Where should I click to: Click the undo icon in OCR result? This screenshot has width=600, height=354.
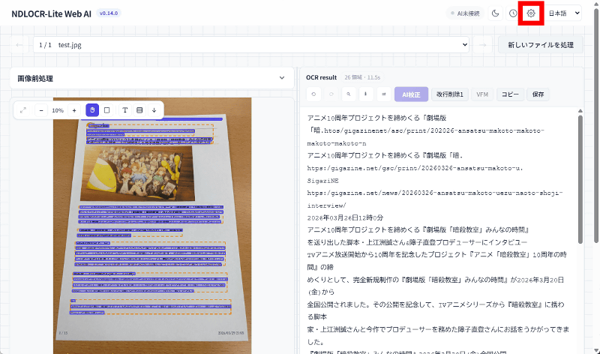click(313, 94)
